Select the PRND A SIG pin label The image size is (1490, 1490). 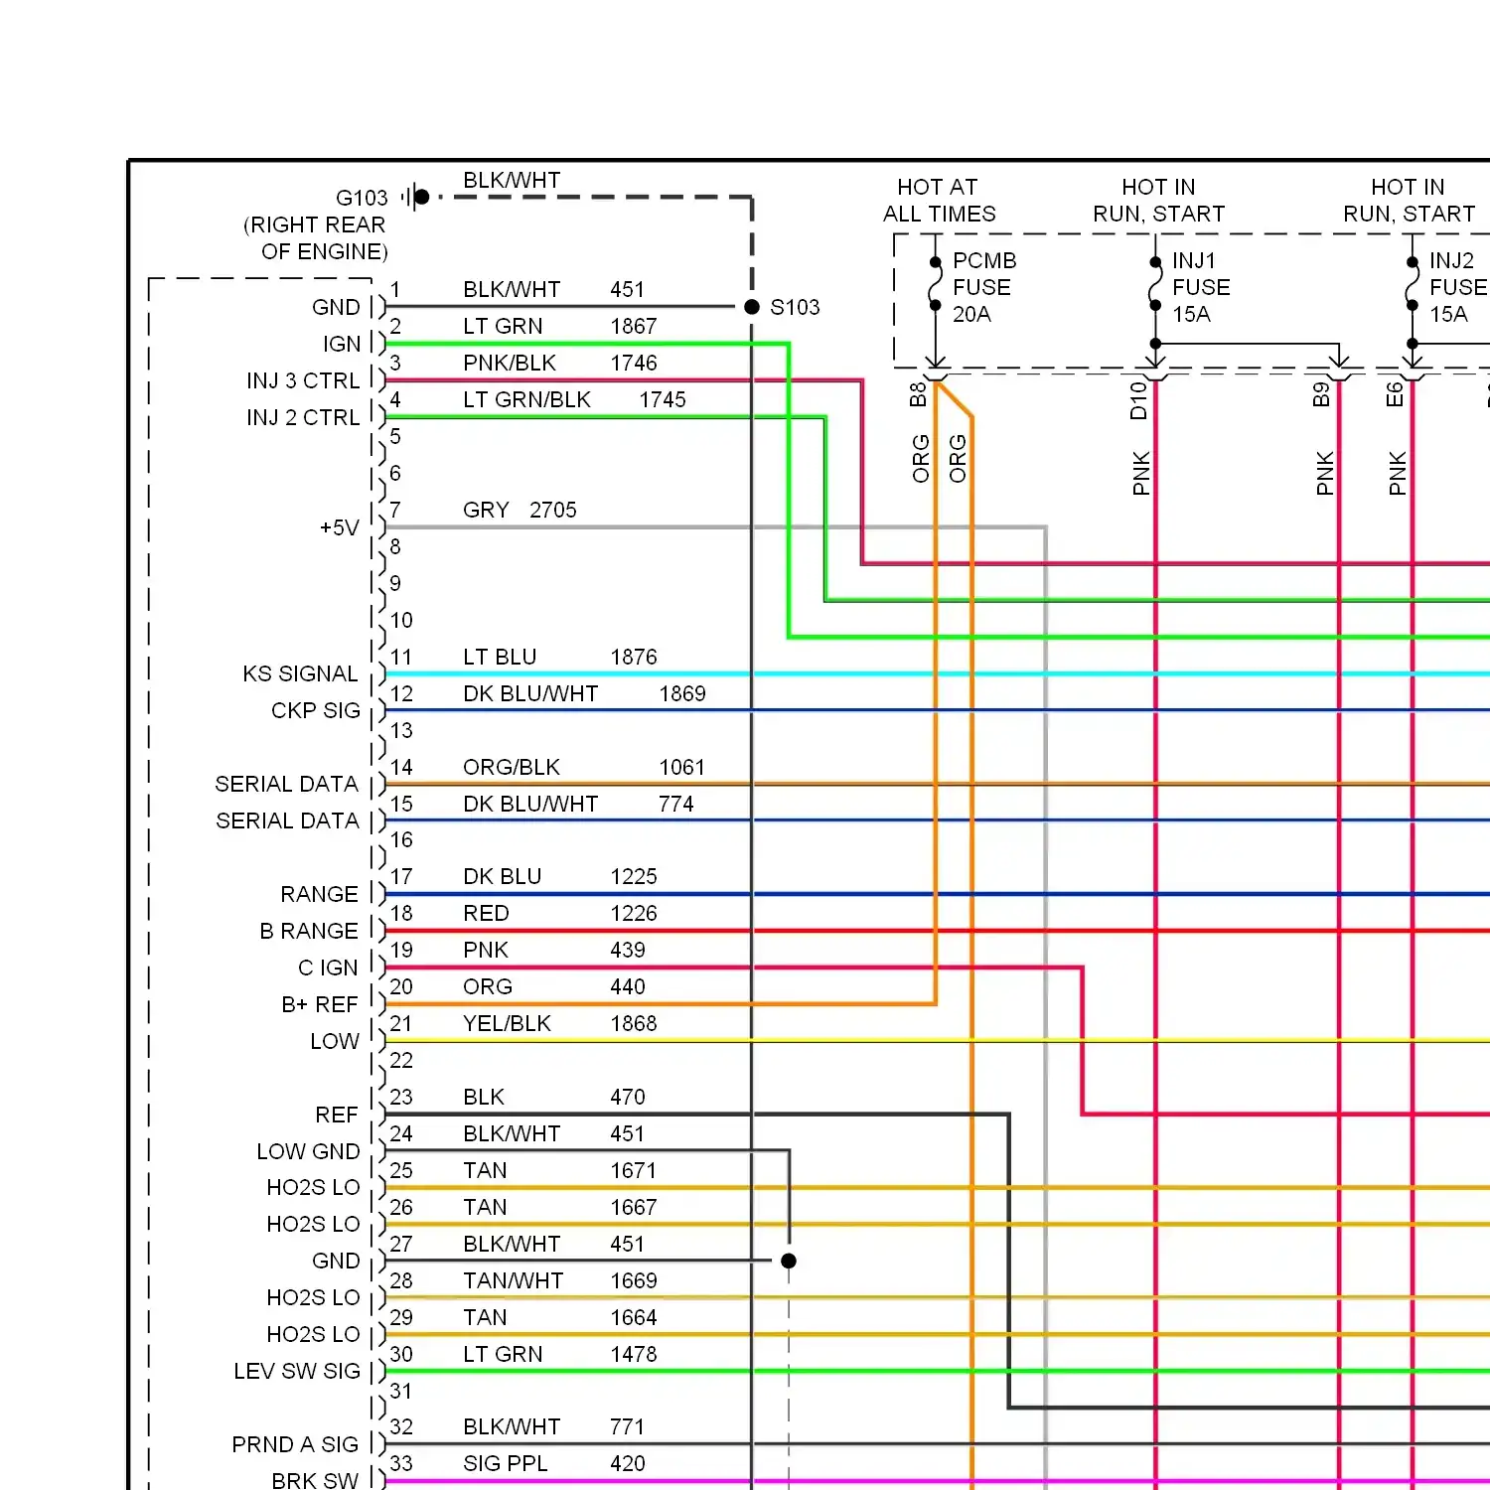point(295,1444)
